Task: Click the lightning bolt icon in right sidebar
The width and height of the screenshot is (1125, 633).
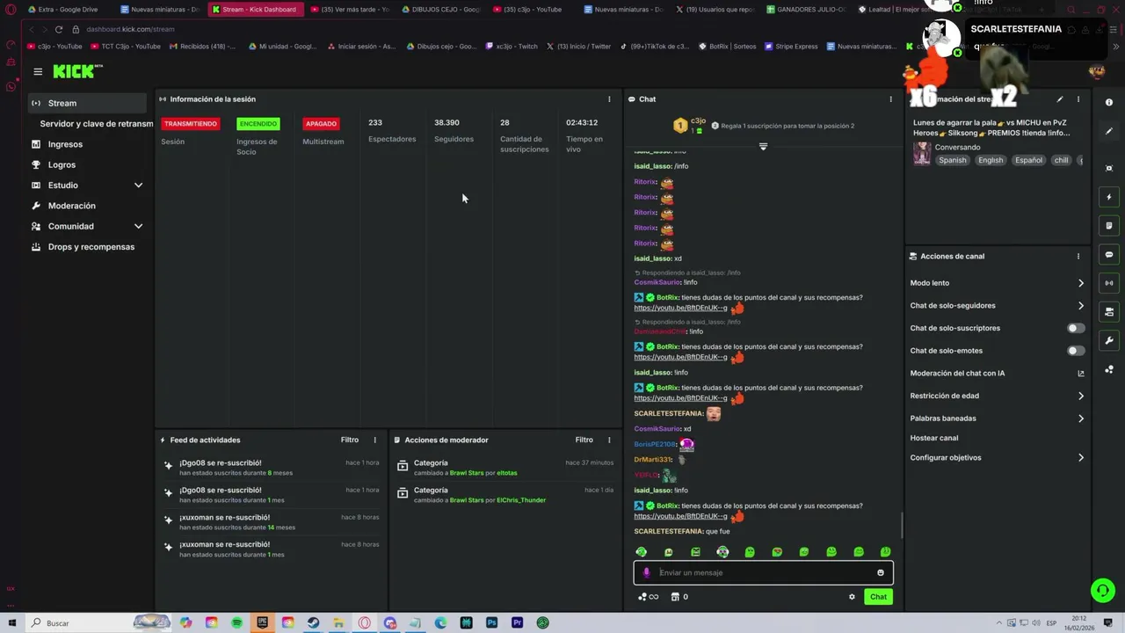Action: click(x=1109, y=197)
